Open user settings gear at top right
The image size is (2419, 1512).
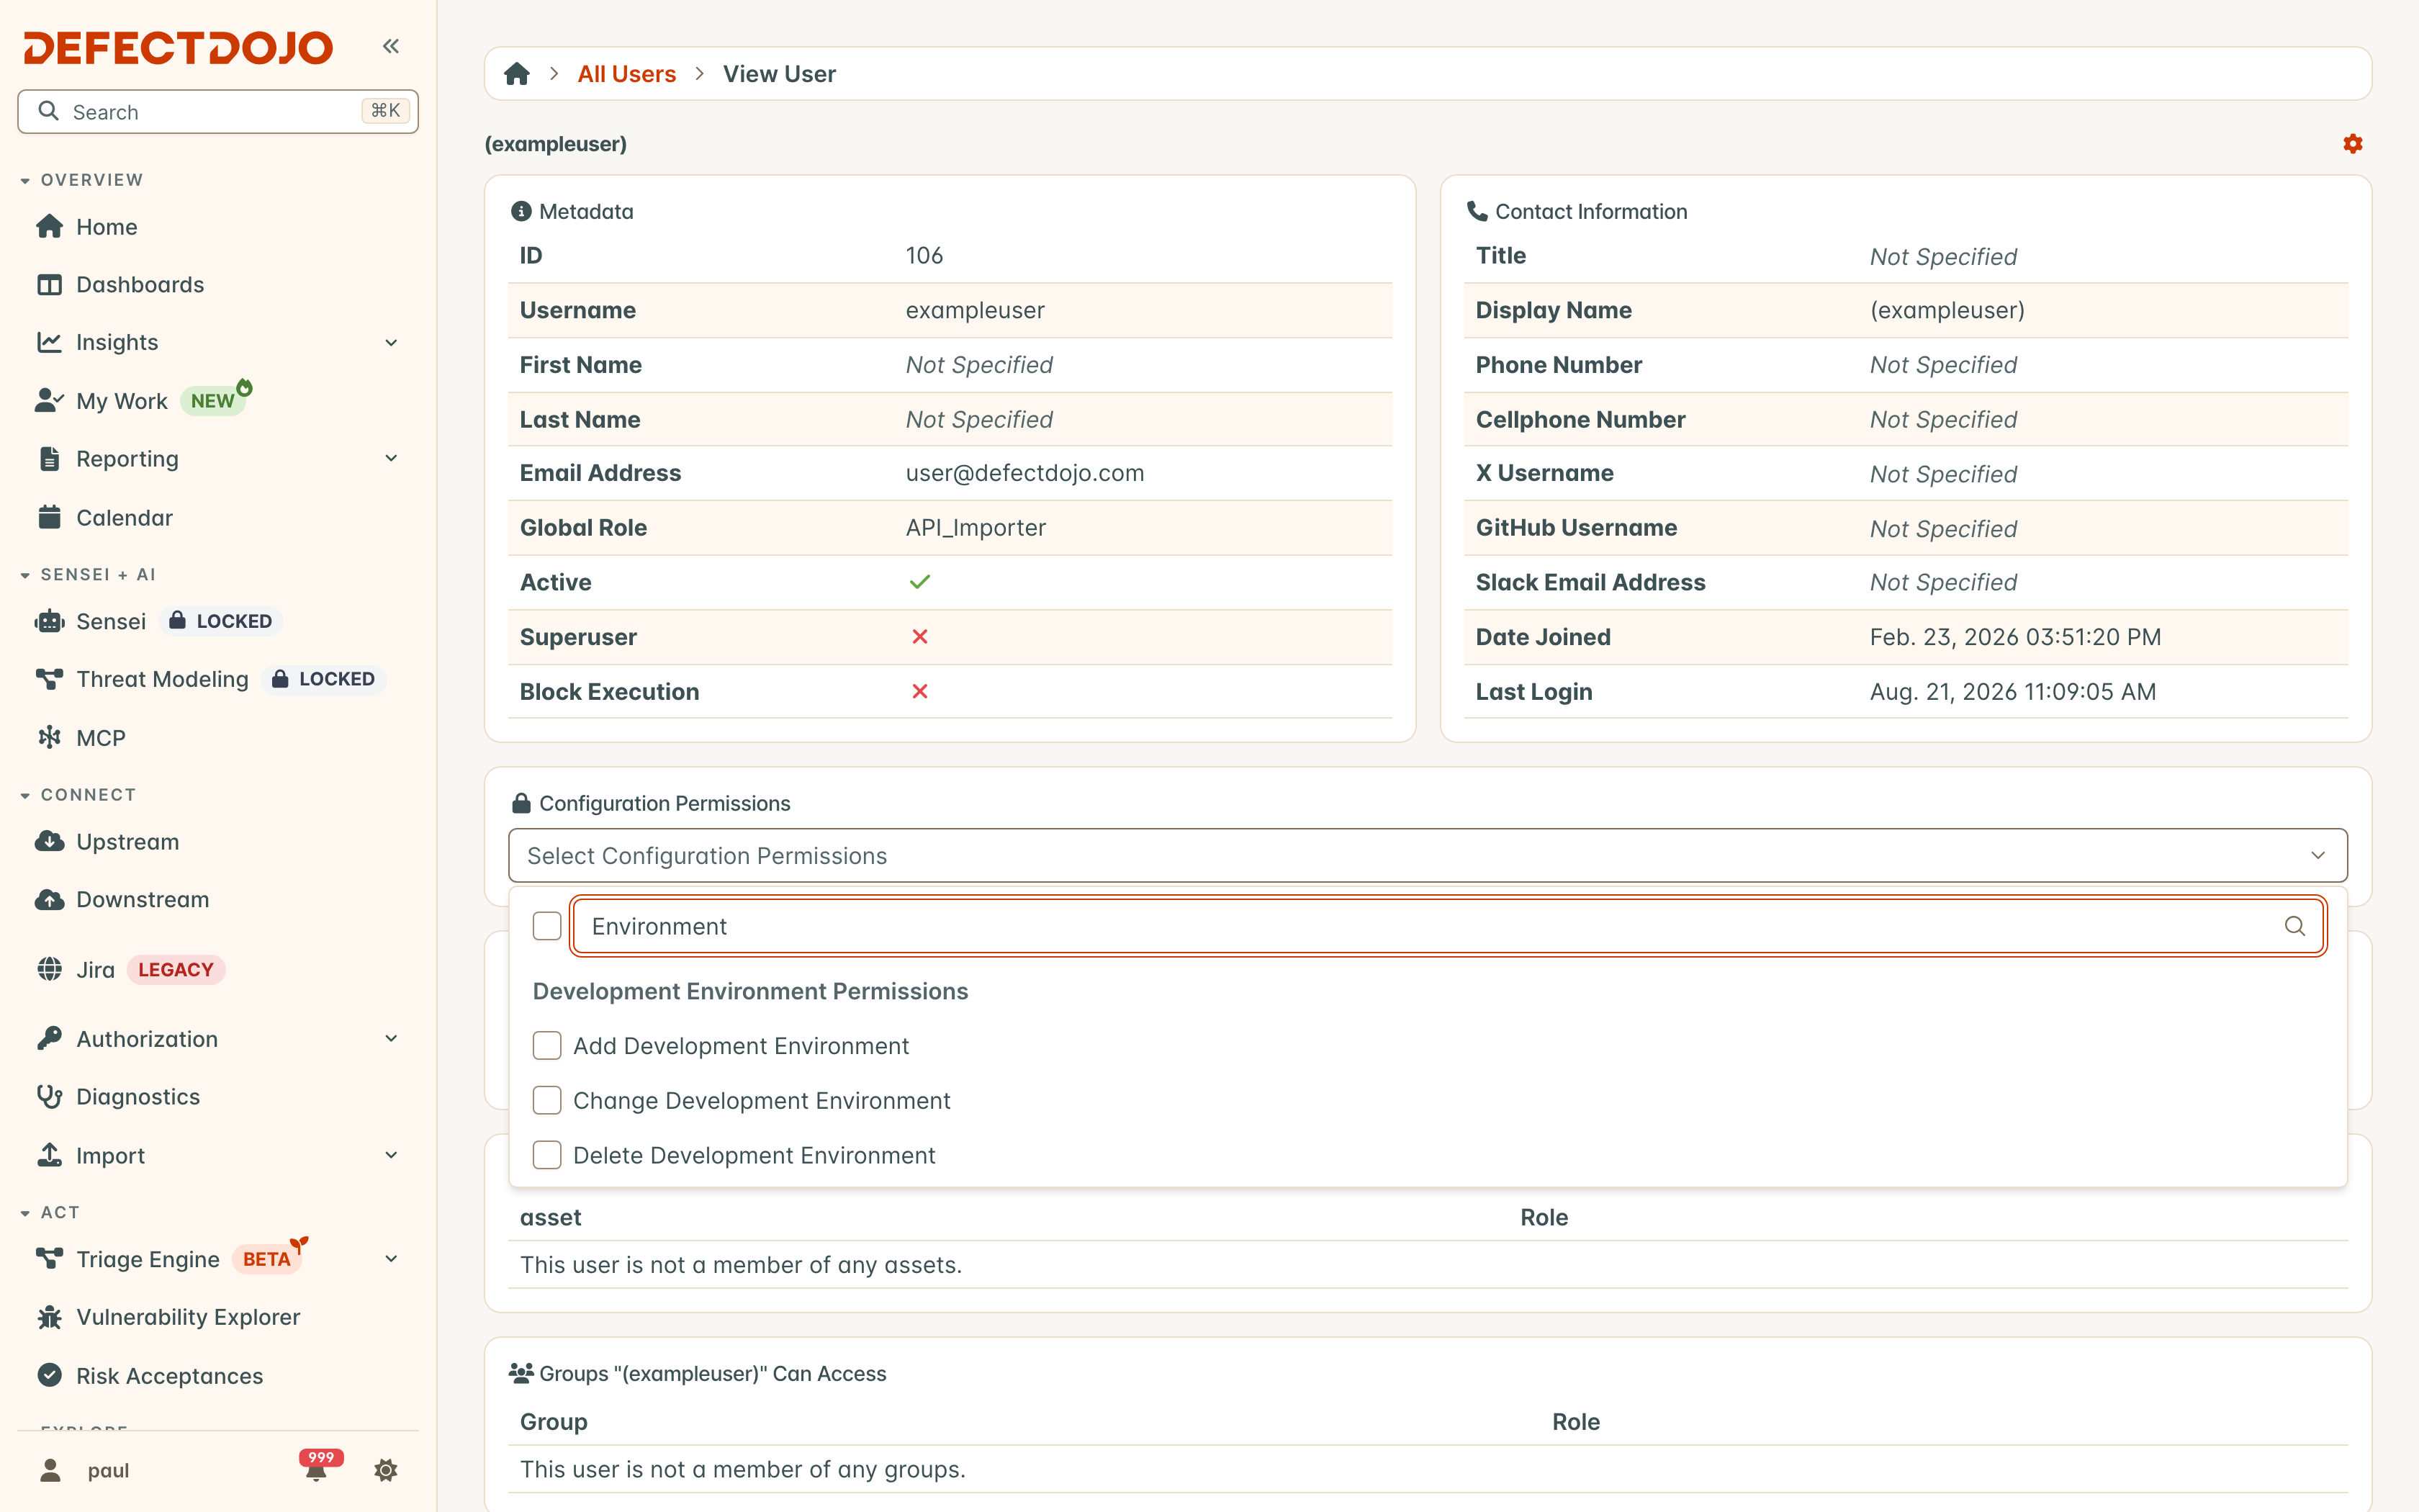(2353, 144)
